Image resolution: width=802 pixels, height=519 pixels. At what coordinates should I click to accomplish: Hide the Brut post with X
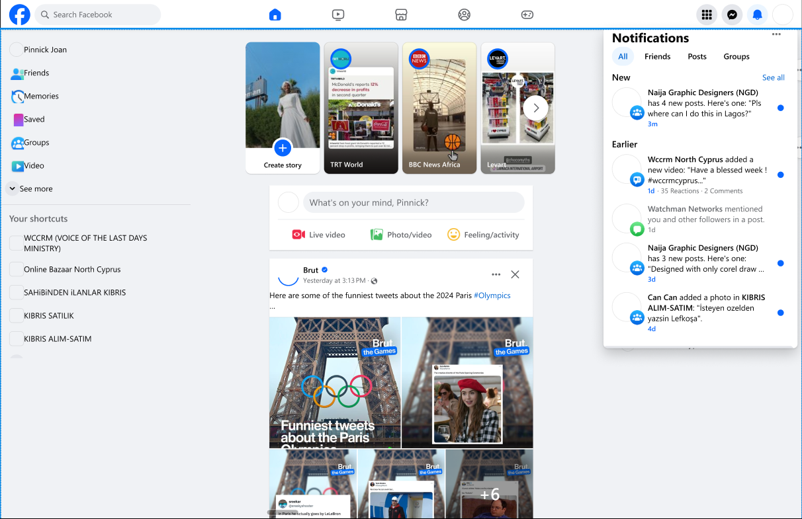click(515, 274)
